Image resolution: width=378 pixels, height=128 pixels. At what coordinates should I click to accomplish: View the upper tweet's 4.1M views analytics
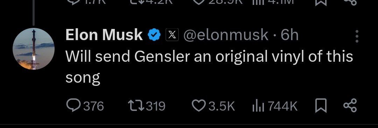coord(272,2)
